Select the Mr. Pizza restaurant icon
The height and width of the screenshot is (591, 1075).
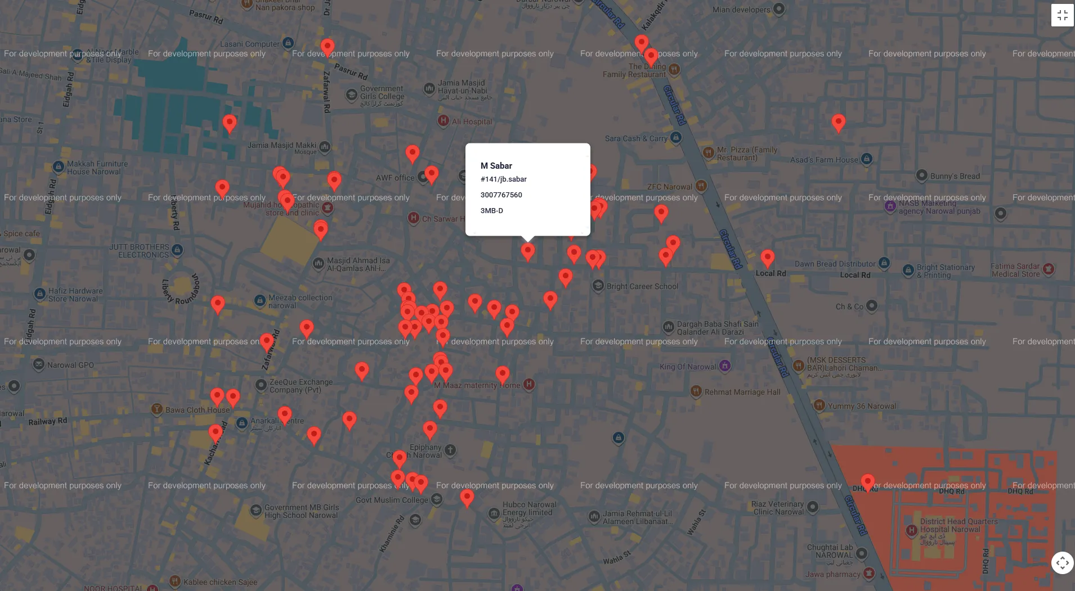tap(708, 152)
